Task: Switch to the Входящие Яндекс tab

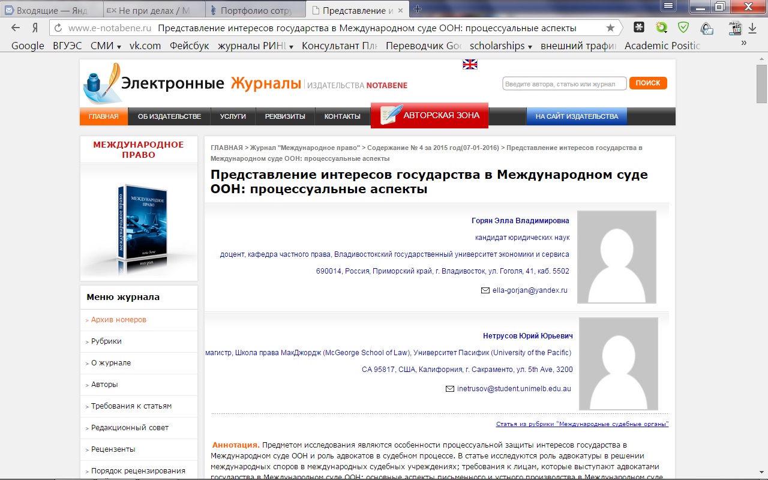Action: [x=50, y=10]
